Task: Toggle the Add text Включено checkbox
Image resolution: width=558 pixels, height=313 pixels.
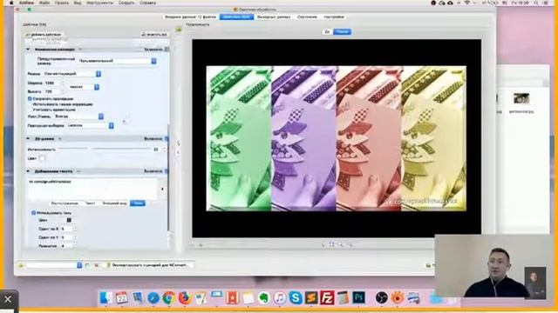Action: [x=167, y=171]
